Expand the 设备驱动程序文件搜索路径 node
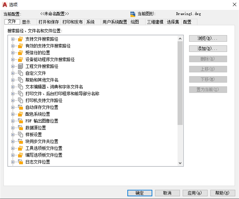 pyautogui.click(x=13, y=60)
